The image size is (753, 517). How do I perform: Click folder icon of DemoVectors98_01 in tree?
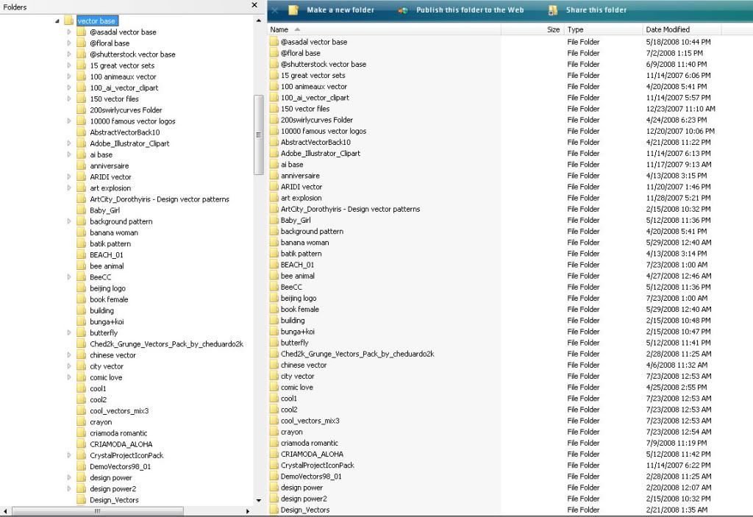82,466
